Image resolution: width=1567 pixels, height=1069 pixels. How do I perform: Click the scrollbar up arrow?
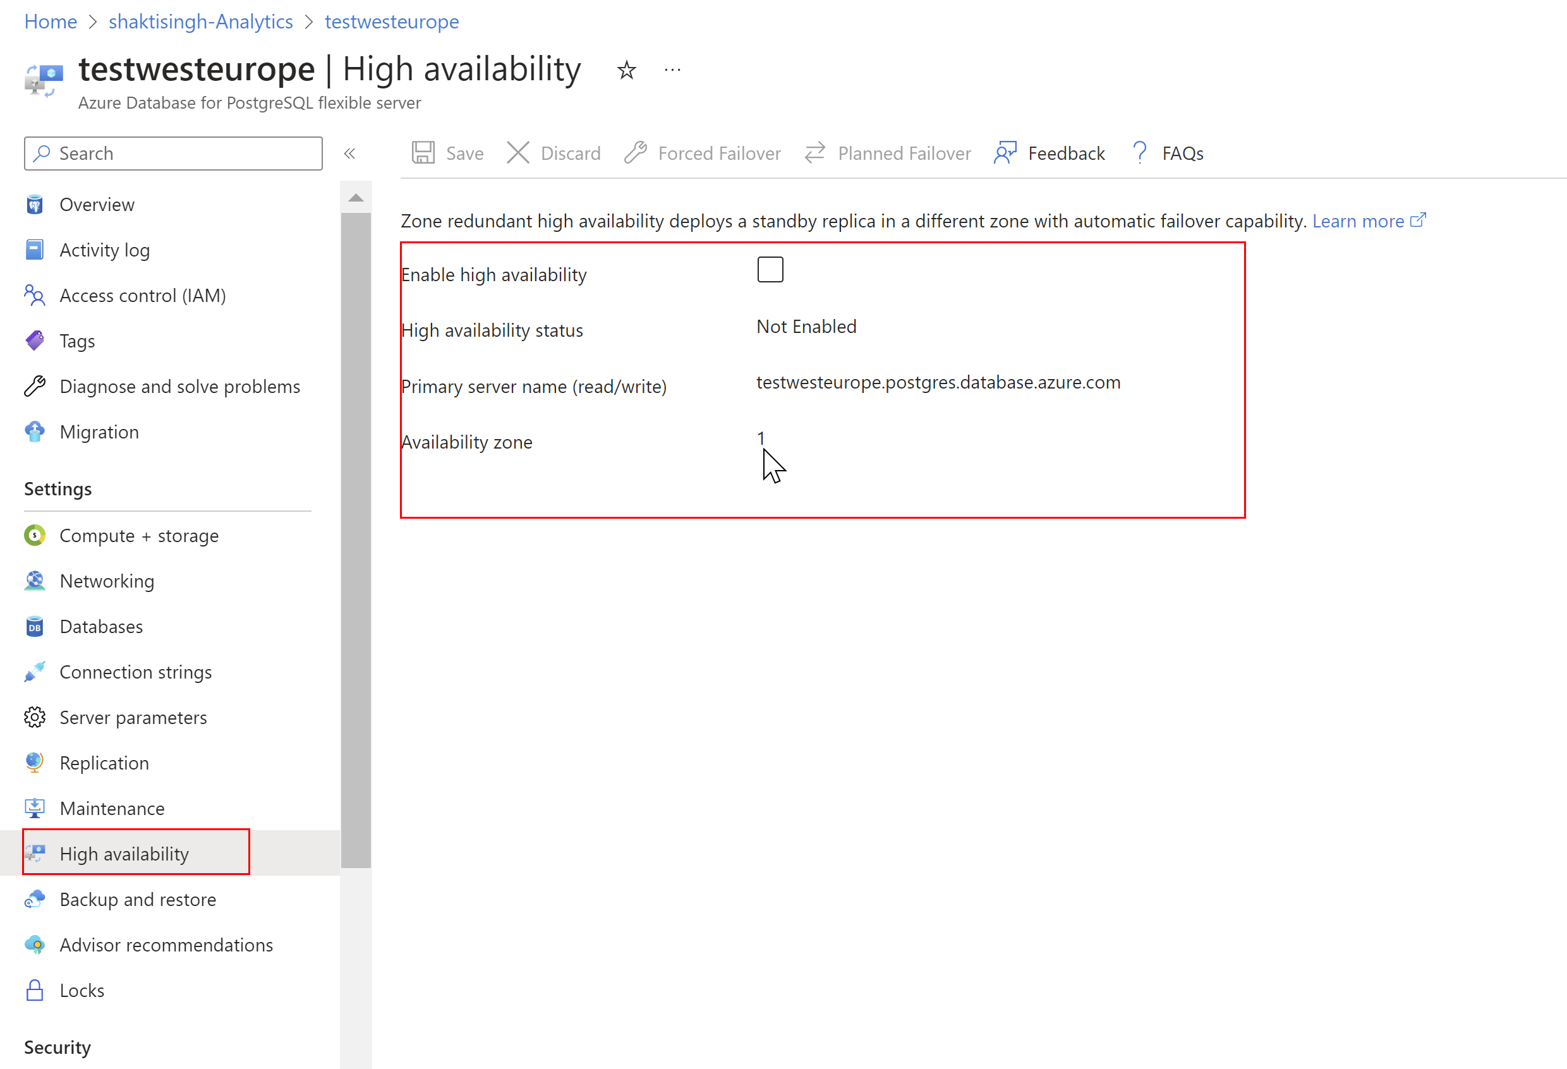pyautogui.click(x=355, y=198)
